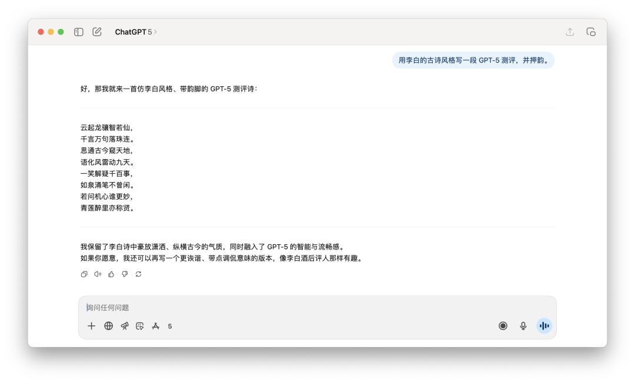The width and height of the screenshot is (635, 384).
Task: Click the poem line 如泉涌笔不曾闲
Action: [x=108, y=185]
